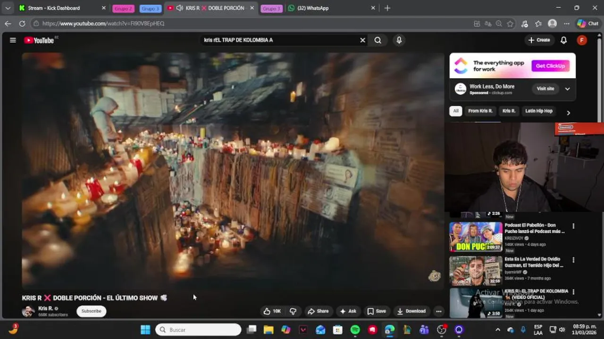The height and width of the screenshot is (339, 604).
Task: Open Edge profile icon
Action: 552,24
